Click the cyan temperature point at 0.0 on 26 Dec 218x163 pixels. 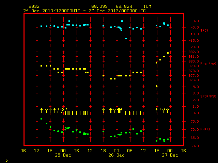122,21
